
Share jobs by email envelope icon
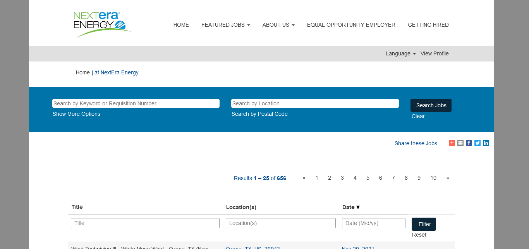point(460,143)
